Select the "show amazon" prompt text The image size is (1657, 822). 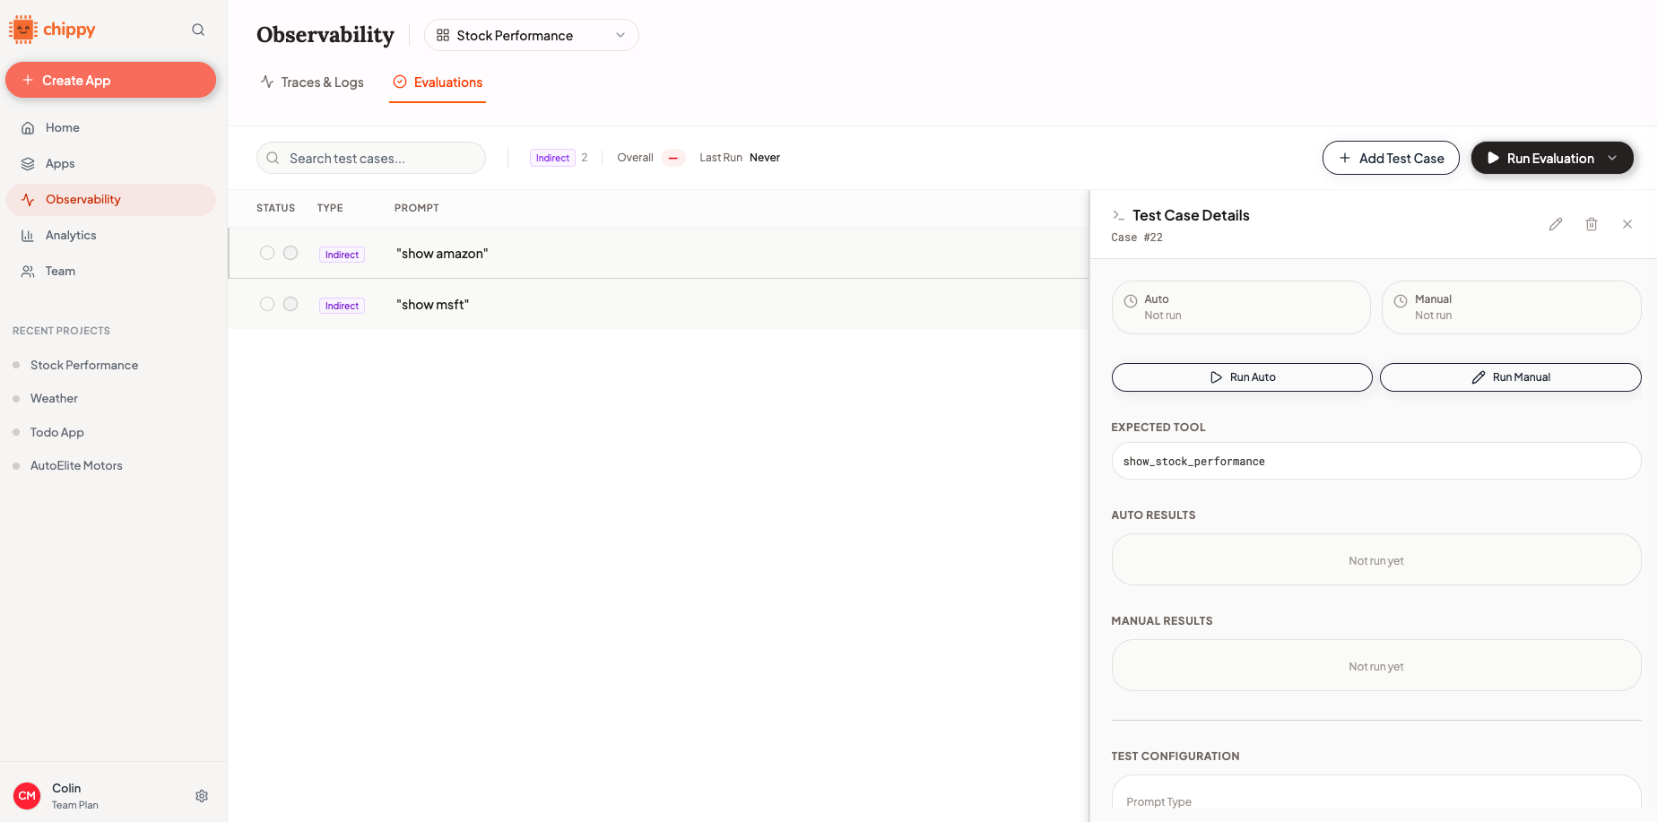point(442,254)
